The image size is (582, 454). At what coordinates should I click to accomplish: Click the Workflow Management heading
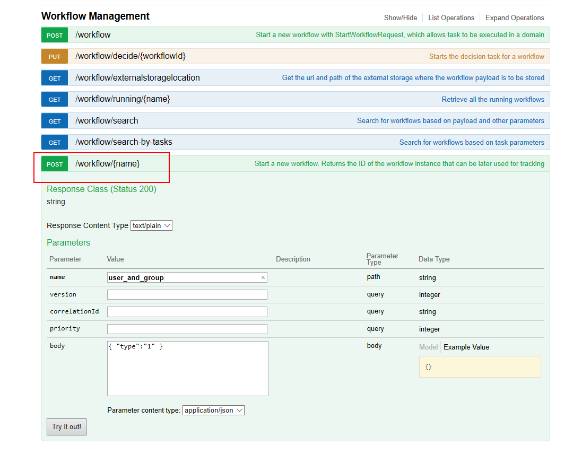[x=95, y=16]
